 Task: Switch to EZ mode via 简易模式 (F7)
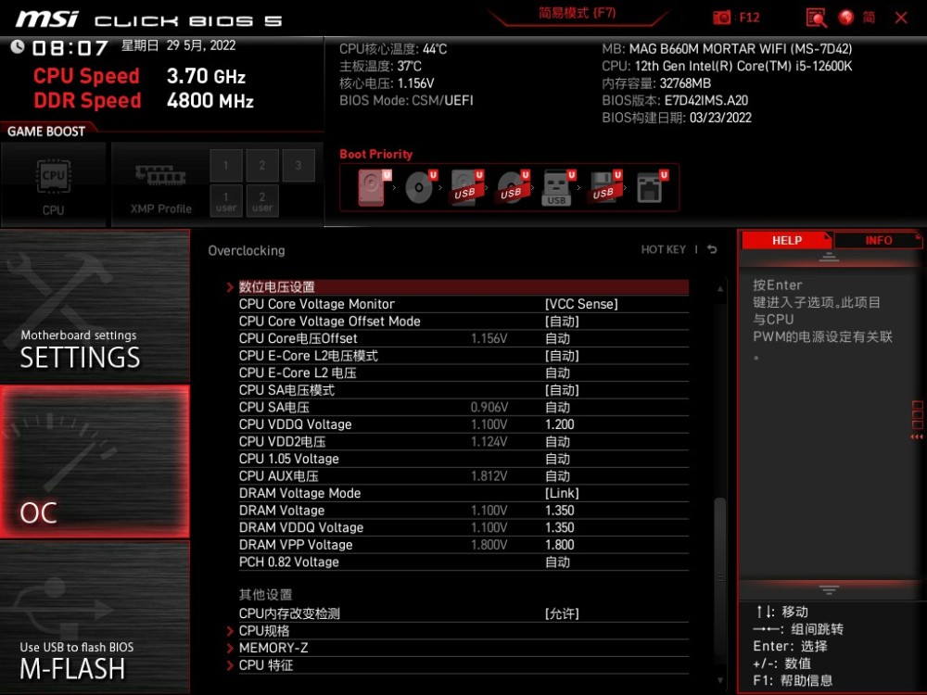click(x=577, y=13)
